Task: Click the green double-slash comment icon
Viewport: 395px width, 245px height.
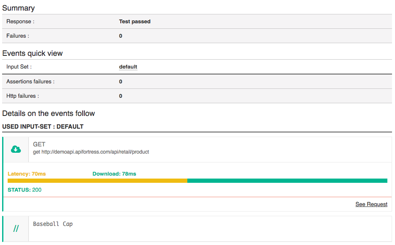Action: click(16, 229)
